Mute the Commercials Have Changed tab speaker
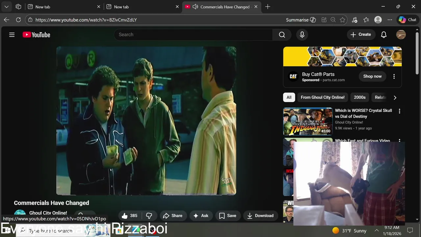 coord(195,7)
